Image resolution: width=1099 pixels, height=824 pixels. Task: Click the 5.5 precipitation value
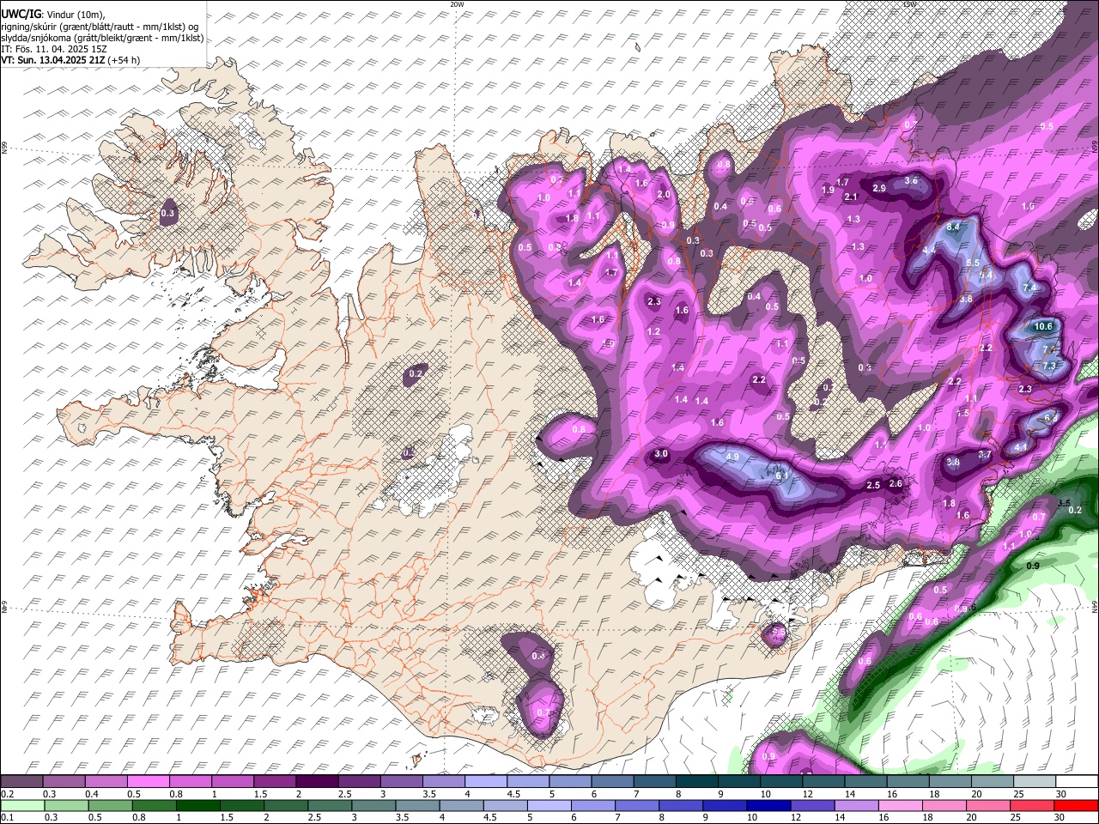coord(973,264)
